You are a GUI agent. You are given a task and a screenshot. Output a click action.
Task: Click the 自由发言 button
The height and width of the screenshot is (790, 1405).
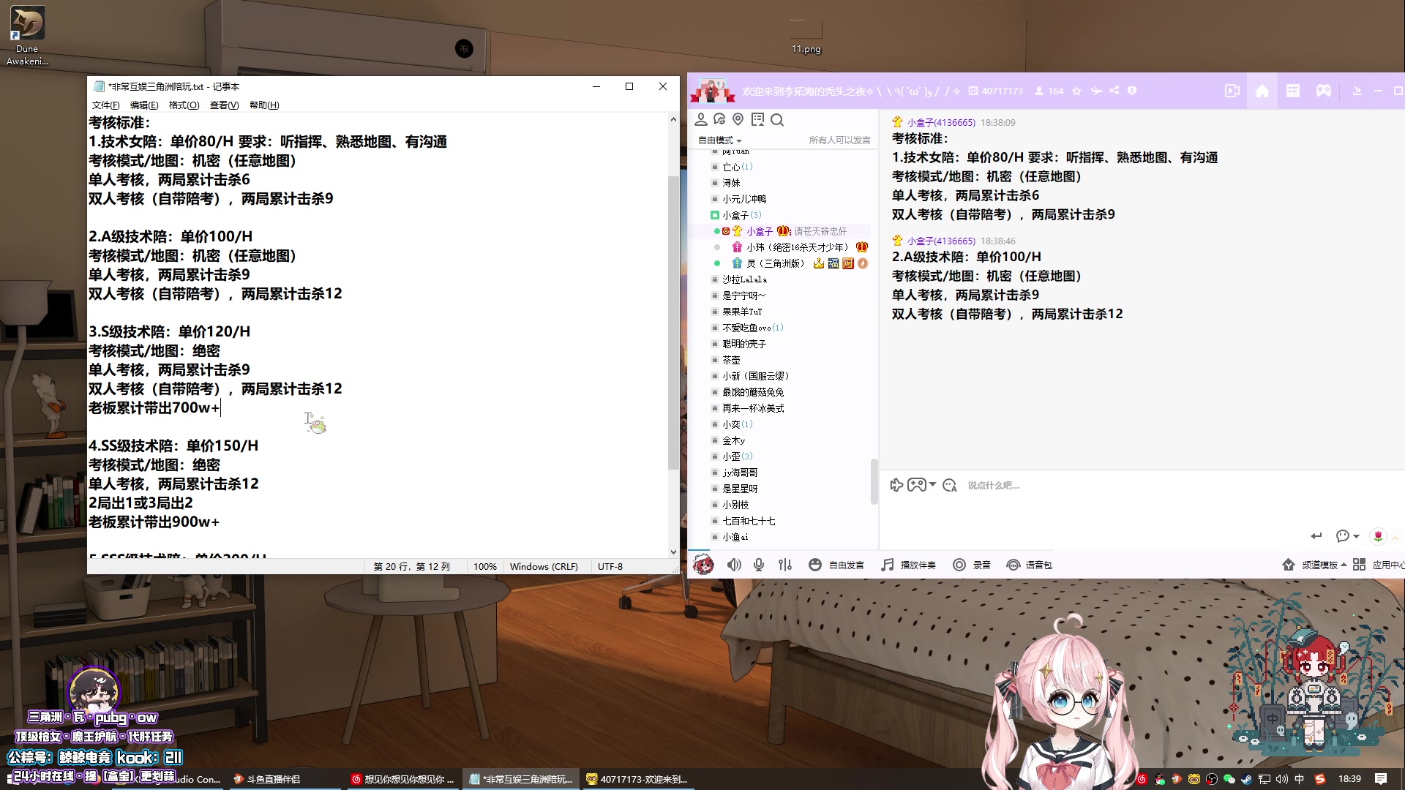pyautogui.click(x=836, y=565)
